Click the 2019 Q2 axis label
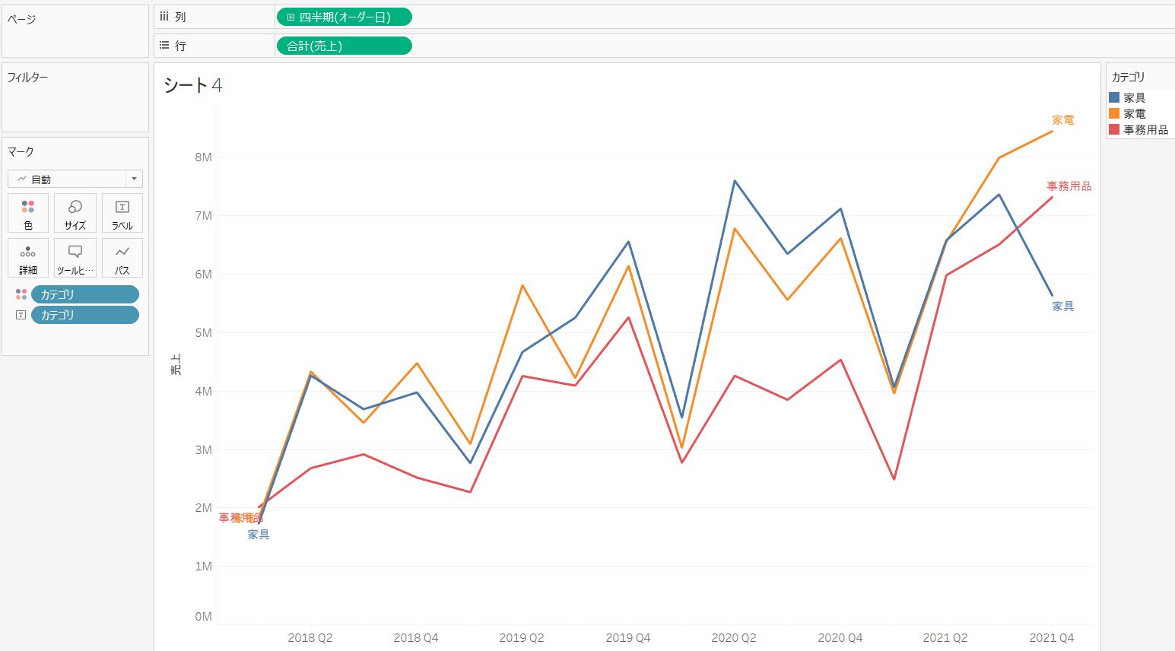 (522, 638)
